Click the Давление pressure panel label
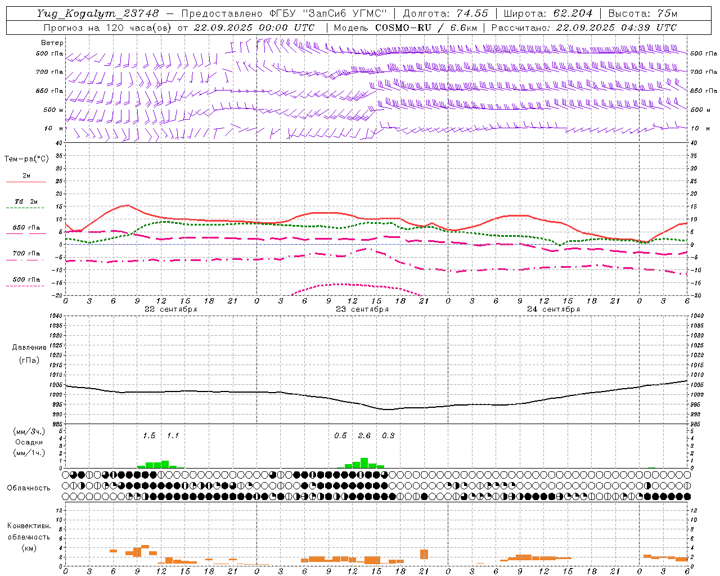720x576 pixels. tap(29, 348)
